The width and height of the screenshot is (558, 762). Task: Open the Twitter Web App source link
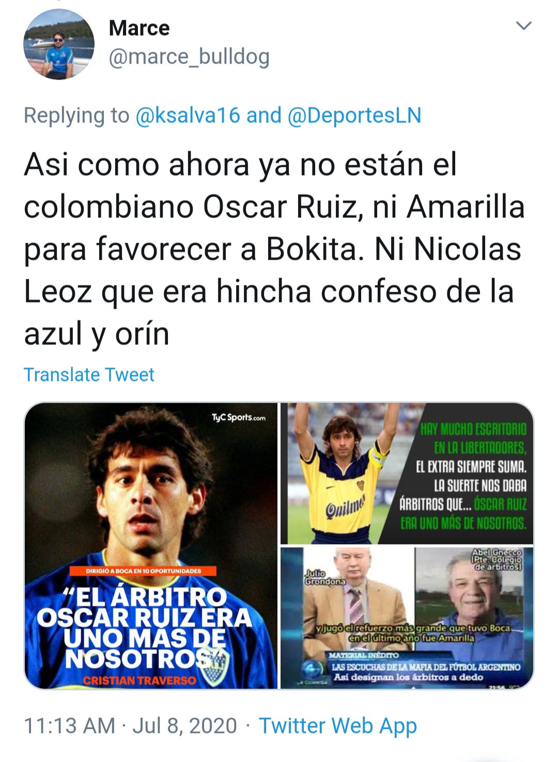(338, 725)
